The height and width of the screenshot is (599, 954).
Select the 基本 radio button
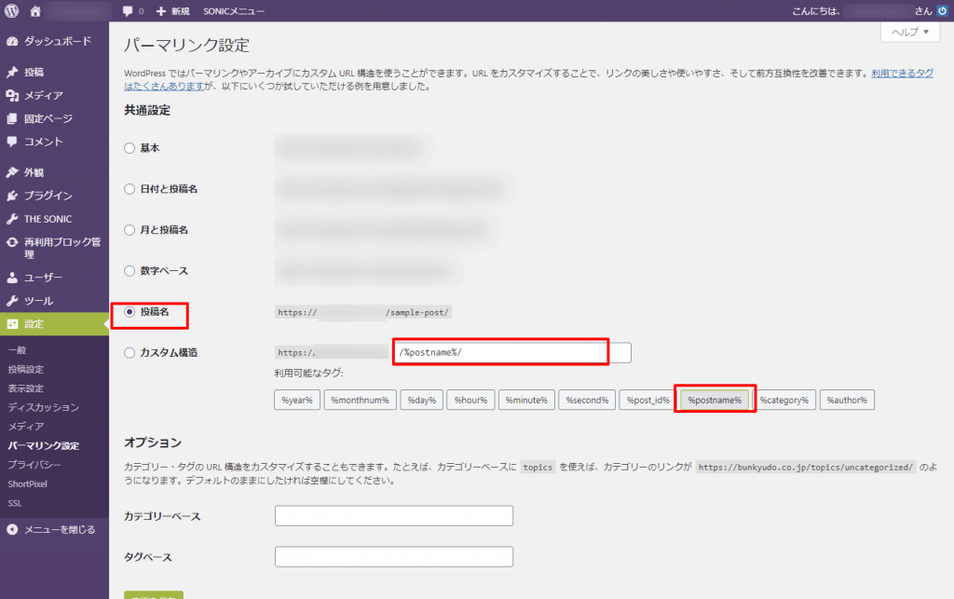129,148
